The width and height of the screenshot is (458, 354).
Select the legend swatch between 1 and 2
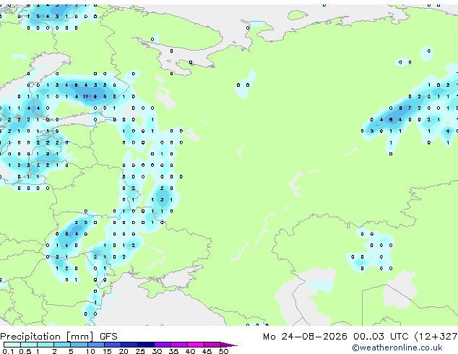(46, 345)
